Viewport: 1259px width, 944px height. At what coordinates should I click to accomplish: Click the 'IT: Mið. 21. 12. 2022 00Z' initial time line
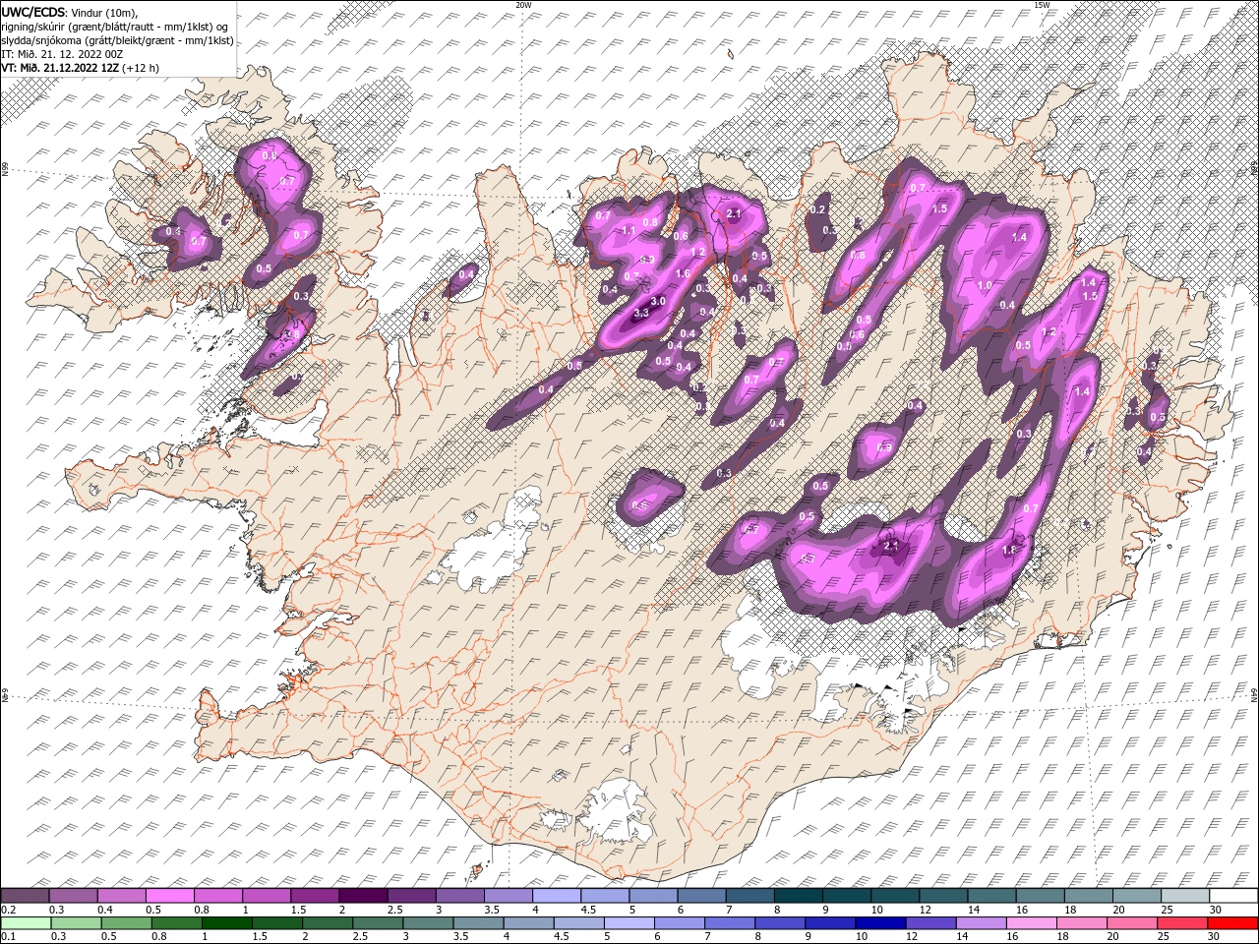tap(62, 54)
